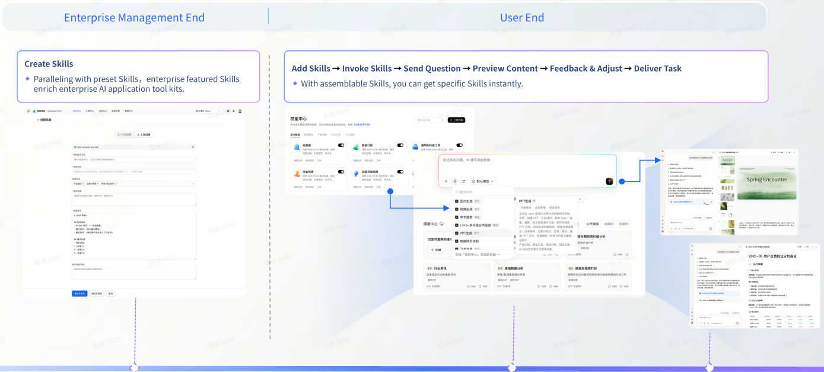Click the blue save and publish button
This screenshot has width=824, height=372.
click(x=79, y=293)
